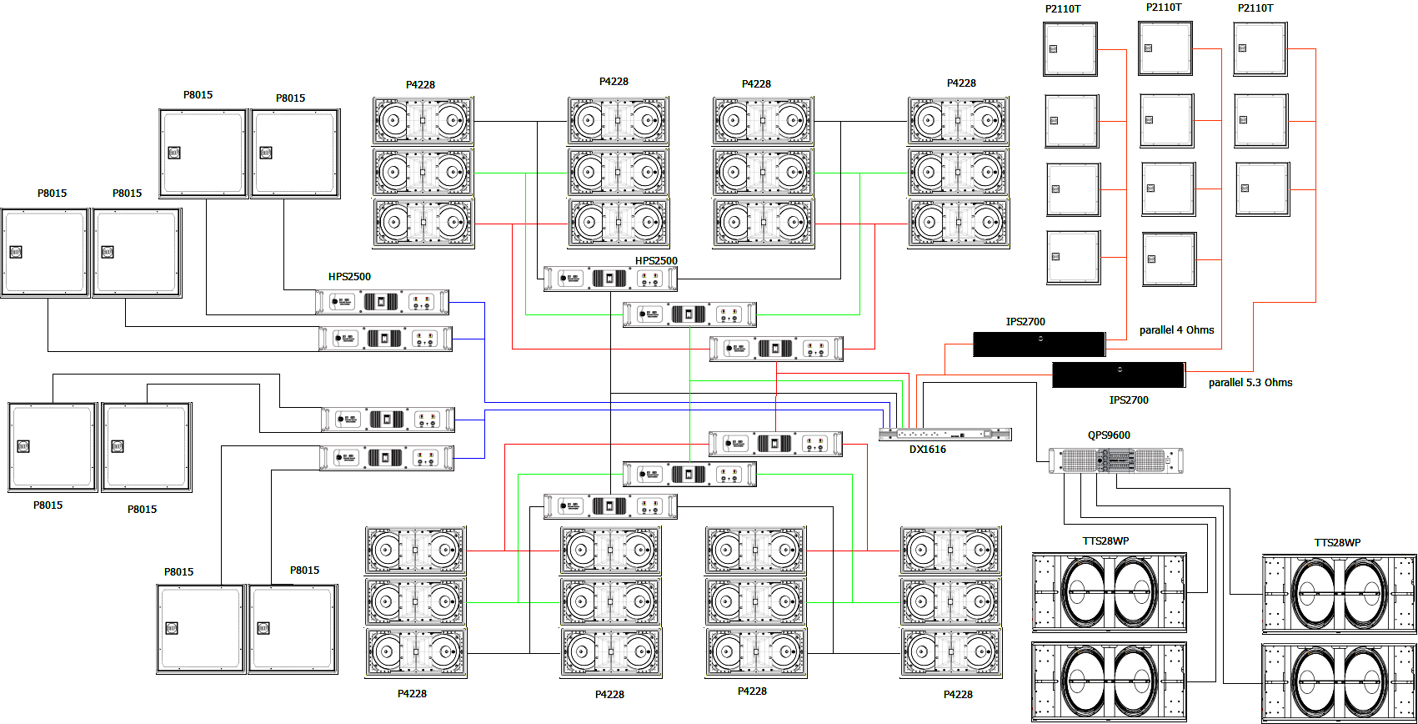Select the bottom cabinet of the bottom-right P4228 stack
1418x724 pixels.
pyautogui.click(x=950, y=653)
